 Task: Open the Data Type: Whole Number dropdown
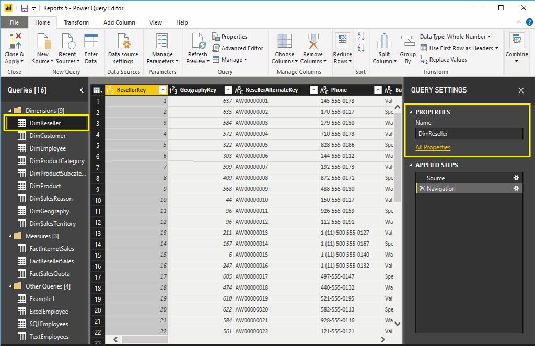click(x=455, y=37)
